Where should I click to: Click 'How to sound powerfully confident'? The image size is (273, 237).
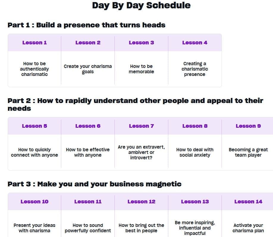tap(88, 228)
